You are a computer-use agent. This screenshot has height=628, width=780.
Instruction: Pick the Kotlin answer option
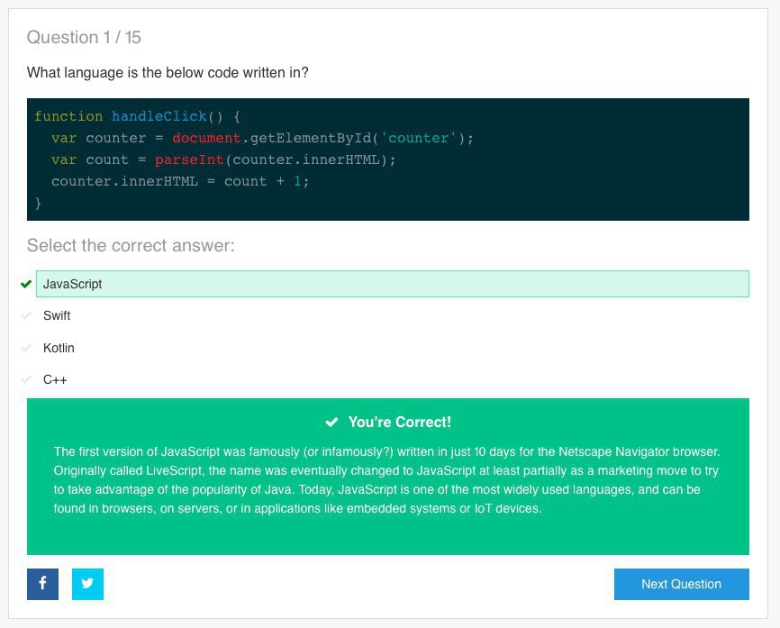59,348
